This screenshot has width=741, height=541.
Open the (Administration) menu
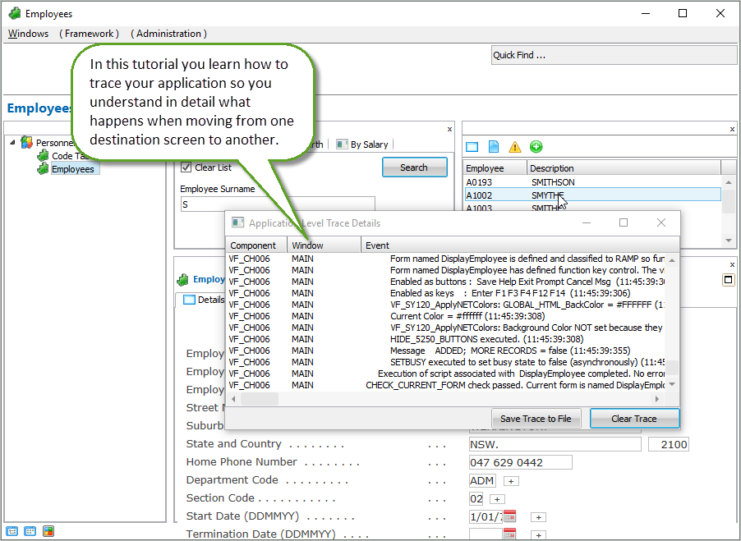pyautogui.click(x=168, y=34)
